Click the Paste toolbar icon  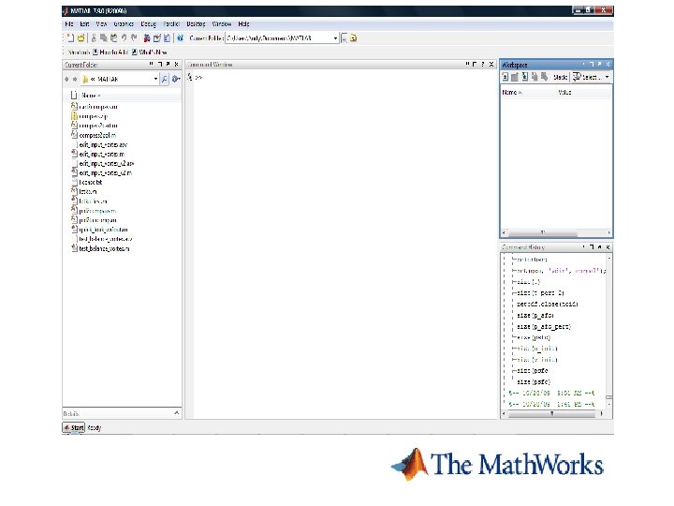tap(114, 37)
